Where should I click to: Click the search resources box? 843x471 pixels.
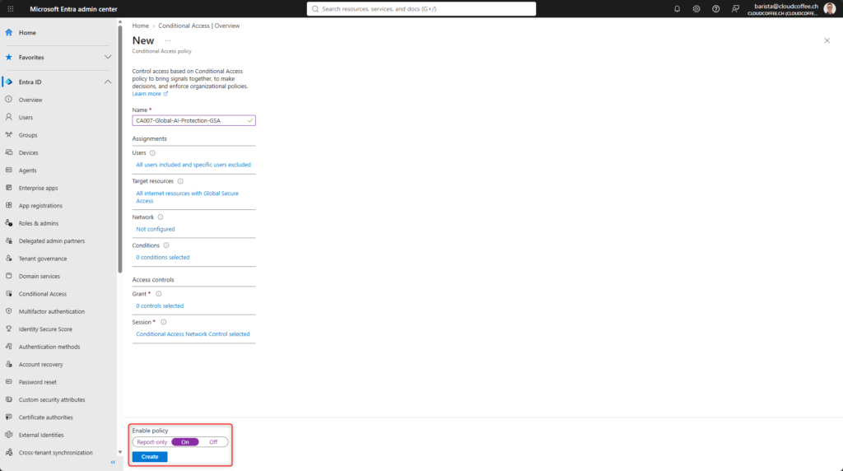[x=421, y=8]
